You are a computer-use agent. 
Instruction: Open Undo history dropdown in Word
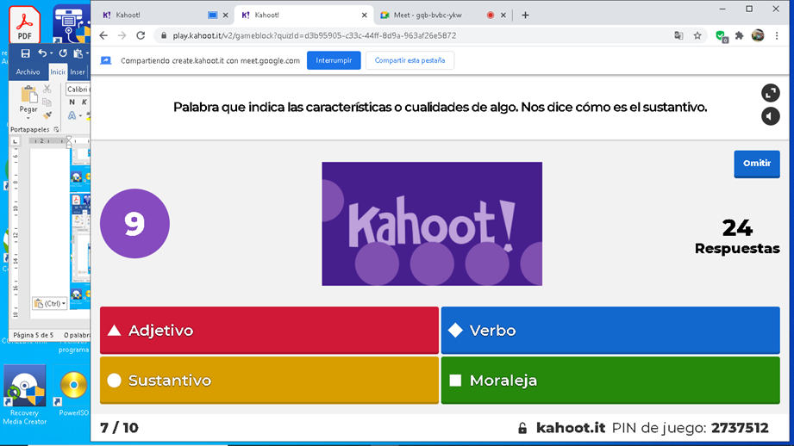pos(51,53)
